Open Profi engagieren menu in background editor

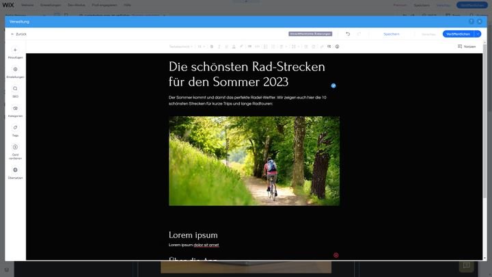pos(105,5)
